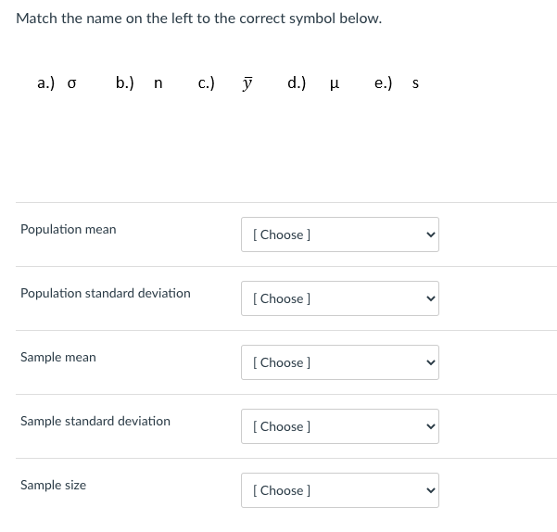
Task: Click the mu symbol in option d
Action: 333,83
